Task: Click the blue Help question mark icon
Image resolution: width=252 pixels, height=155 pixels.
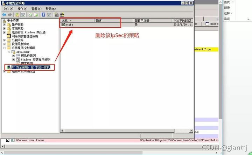Action: pos(43,15)
